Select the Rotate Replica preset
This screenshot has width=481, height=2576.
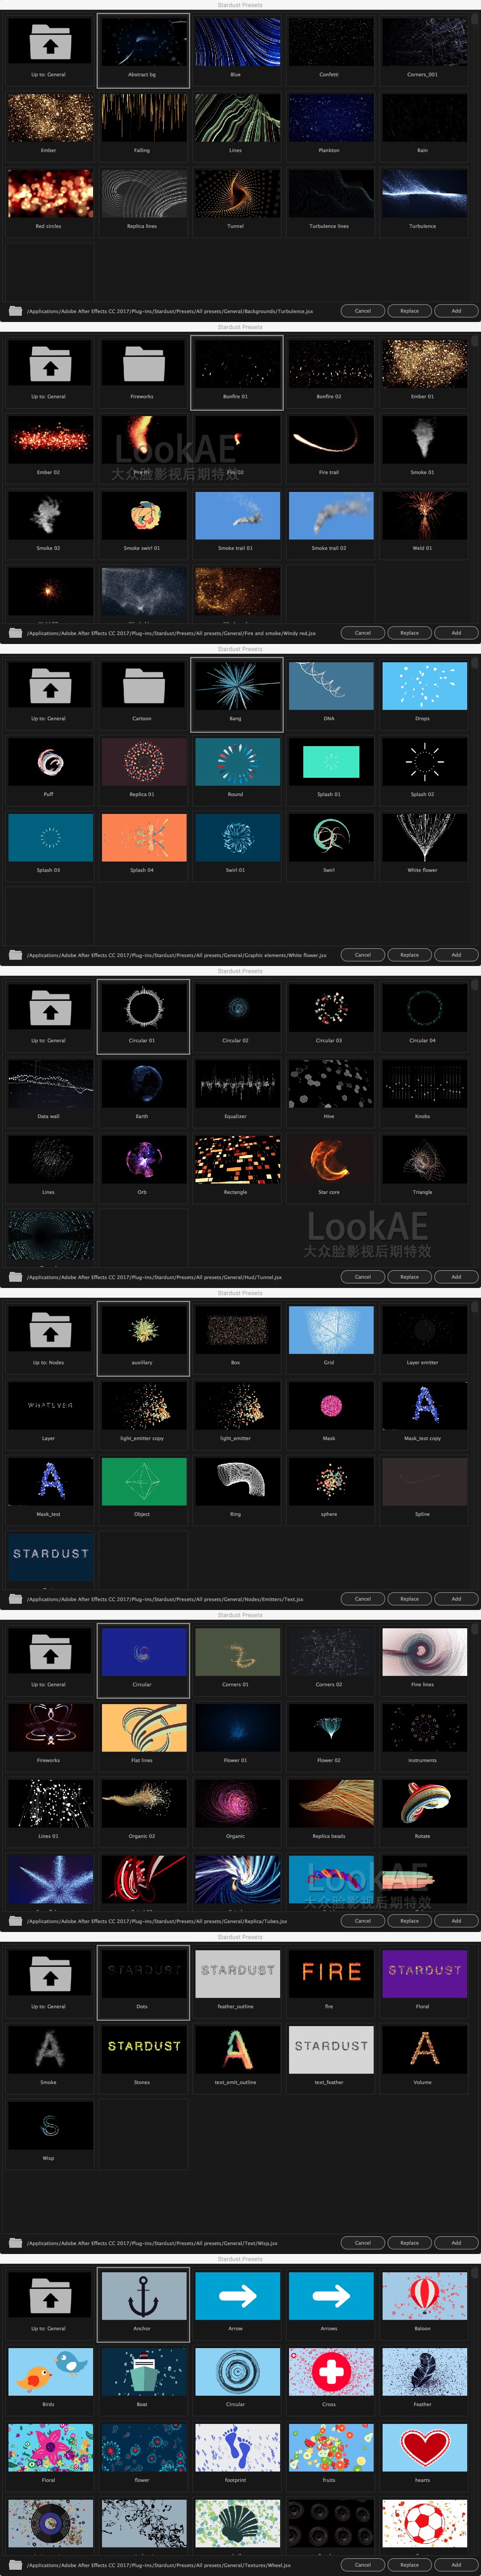point(424,1804)
